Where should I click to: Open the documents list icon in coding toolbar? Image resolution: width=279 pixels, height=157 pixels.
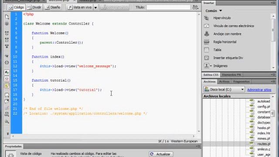(7, 17)
